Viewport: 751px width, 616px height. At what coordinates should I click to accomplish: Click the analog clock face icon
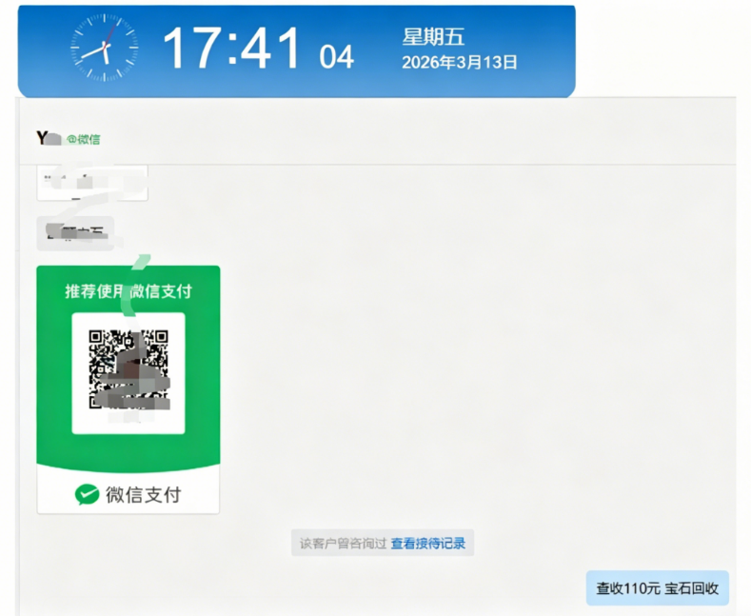coord(105,48)
